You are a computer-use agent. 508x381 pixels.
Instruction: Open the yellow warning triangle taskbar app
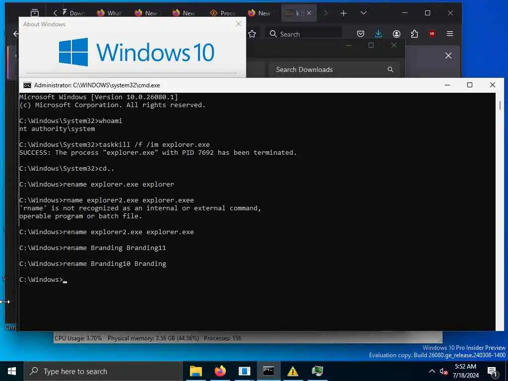click(293, 371)
